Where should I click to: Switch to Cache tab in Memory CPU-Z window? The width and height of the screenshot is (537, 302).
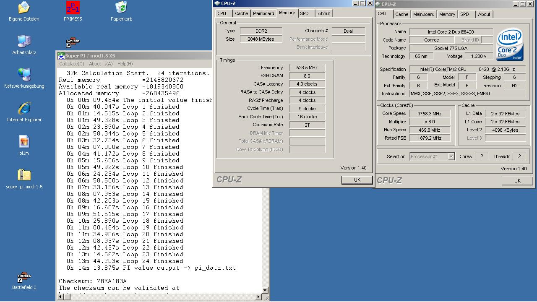[242, 13]
